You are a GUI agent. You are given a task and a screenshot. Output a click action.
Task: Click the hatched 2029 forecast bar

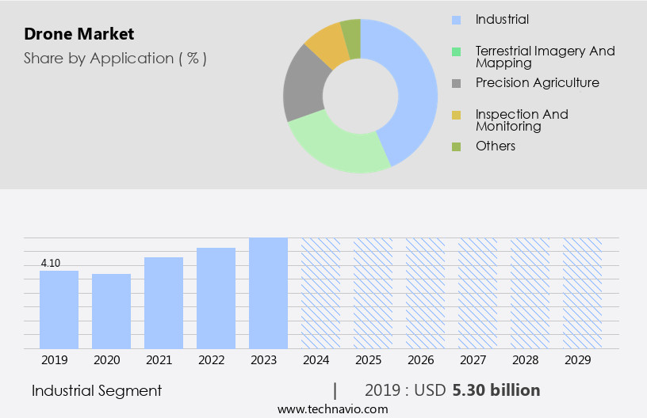pos(582,293)
